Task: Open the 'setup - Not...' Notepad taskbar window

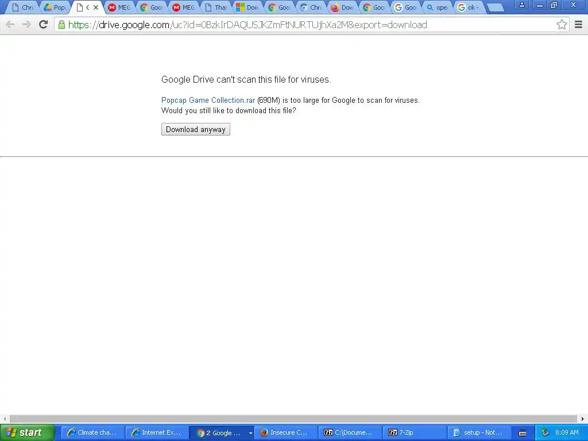Action: [479, 433]
